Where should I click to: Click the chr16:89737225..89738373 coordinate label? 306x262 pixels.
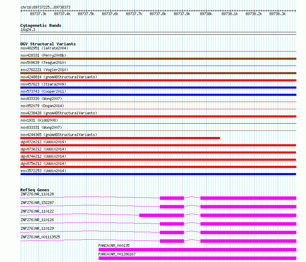point(45,8)
